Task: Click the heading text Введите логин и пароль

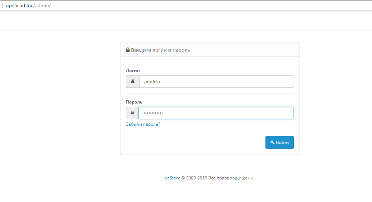Action: 160,50
